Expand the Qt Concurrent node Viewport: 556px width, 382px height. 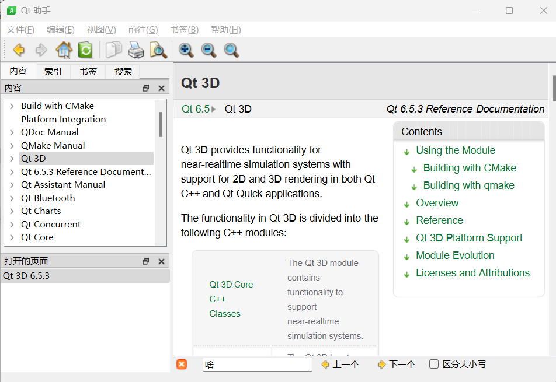(x=12, y=225)
